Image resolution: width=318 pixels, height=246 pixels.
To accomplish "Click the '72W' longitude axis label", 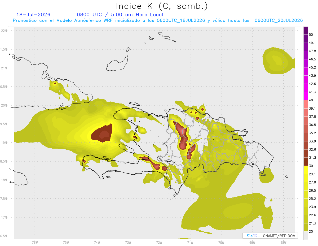I will pos(159,243).
